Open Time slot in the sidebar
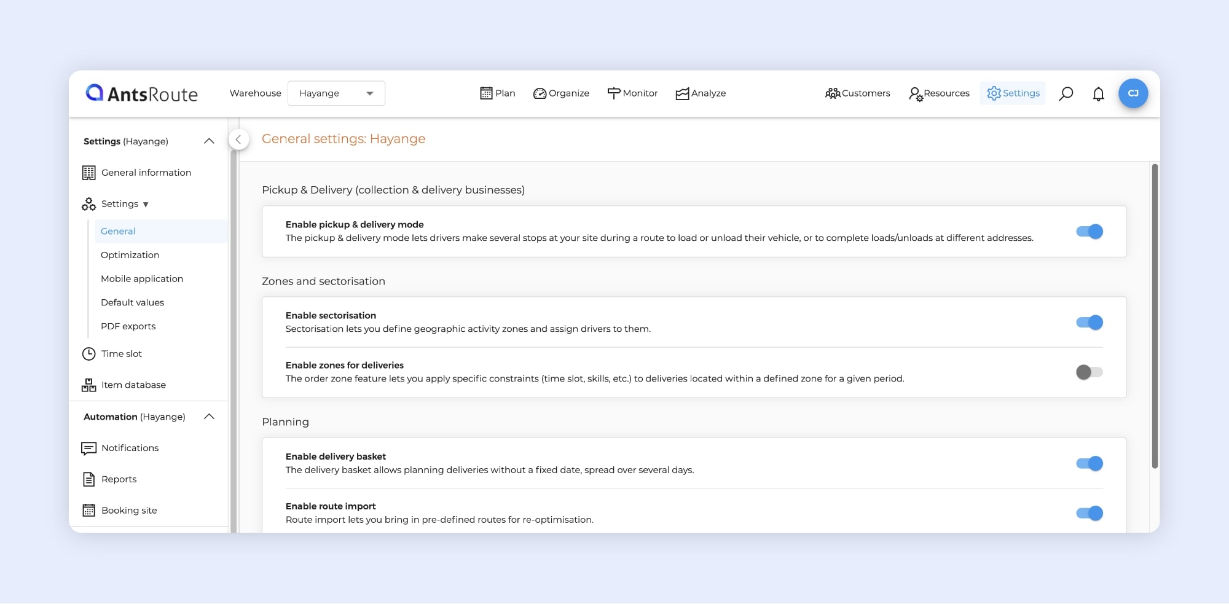Image resolution: width=1229 pixels, height=604 pixels. click(x=121, y=354)
